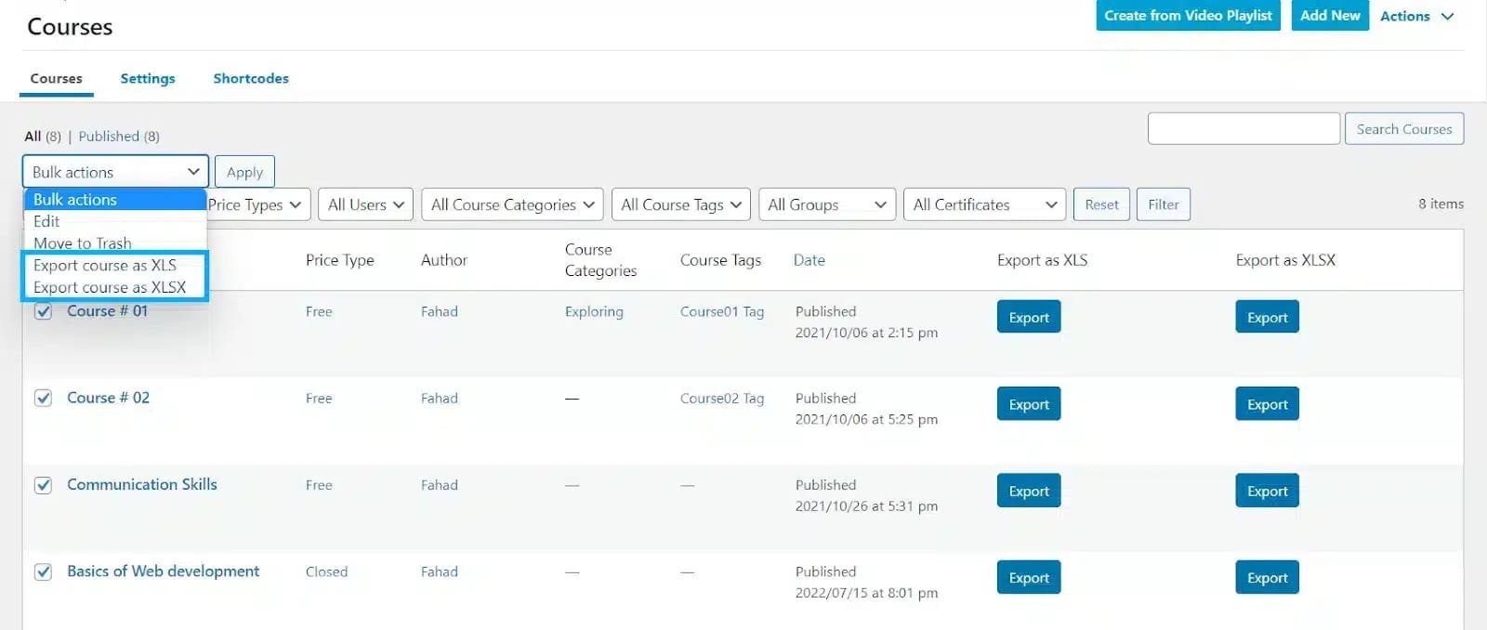Open the Course # 01 title link

click(x=107, y=310)
